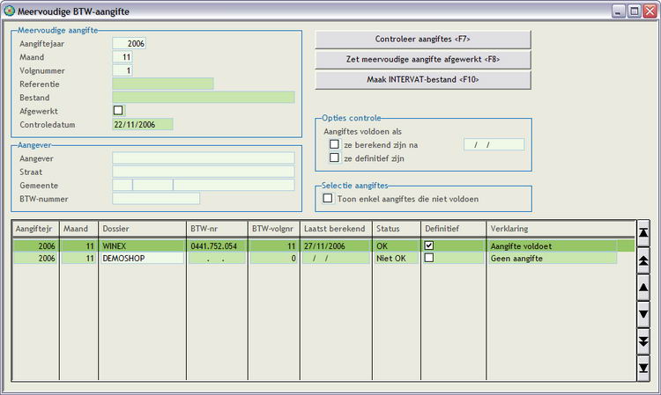Click the BTW-nr column header
This screenshot has height=395, width=661.
coord(217,229)
